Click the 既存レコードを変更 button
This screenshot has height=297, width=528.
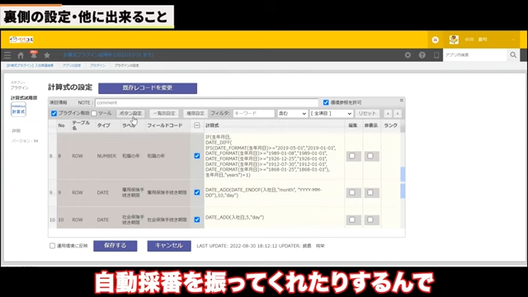[x=148, y=88]
